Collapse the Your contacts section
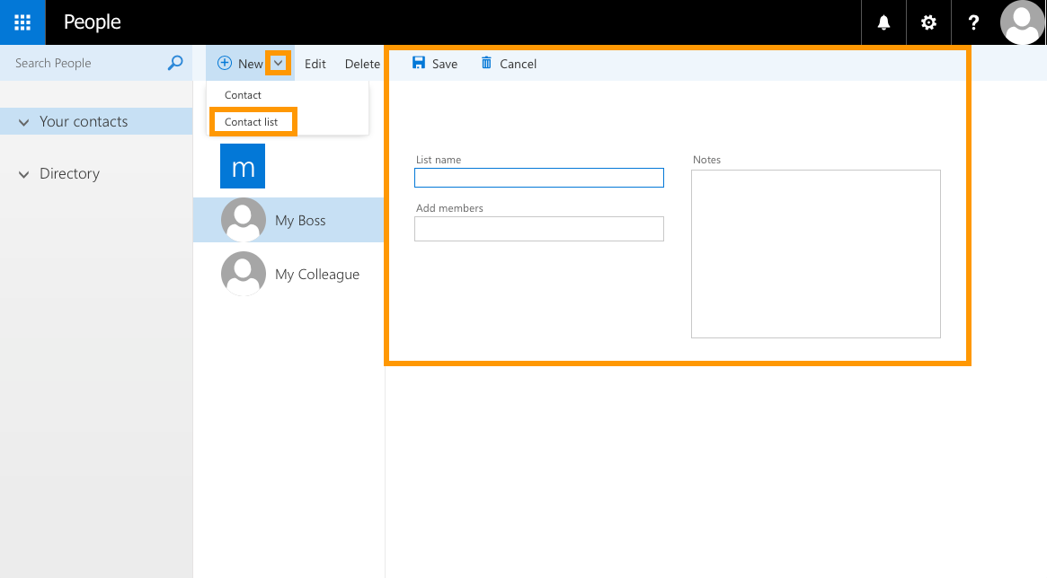This screenshot has width=1047, height=578. click(x=24, y=122)
